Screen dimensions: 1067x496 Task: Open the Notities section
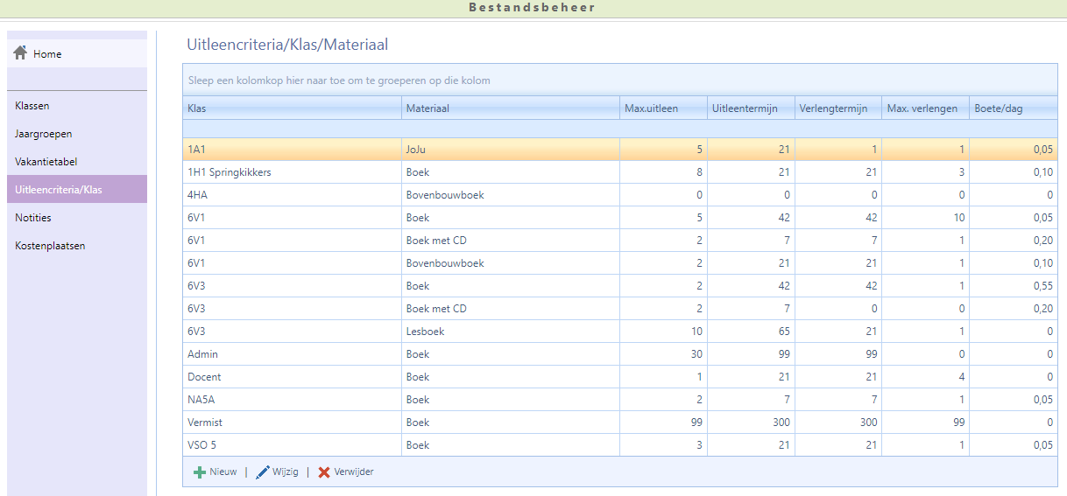pos(33,218)
